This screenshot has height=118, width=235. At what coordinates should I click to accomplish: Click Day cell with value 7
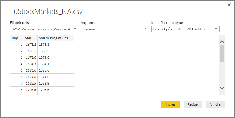click(17, 83)
